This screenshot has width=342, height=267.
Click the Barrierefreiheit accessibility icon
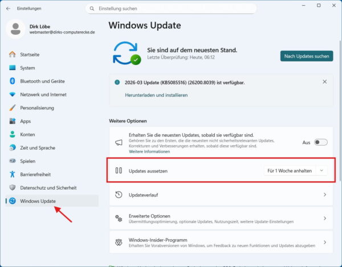point(13,174)
